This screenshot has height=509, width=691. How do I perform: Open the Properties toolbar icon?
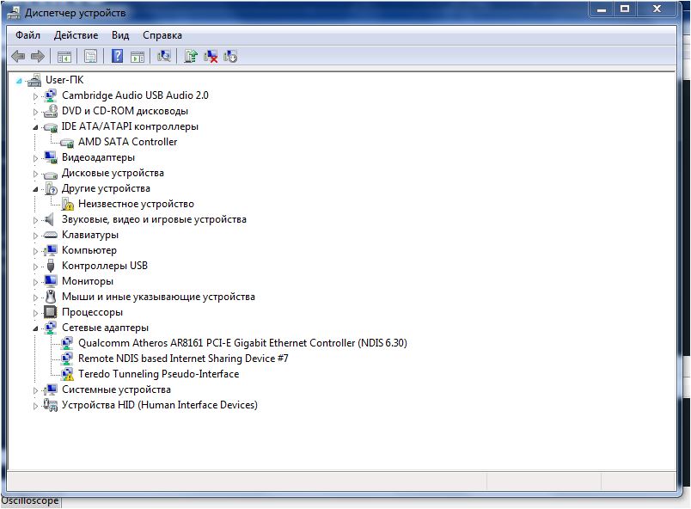pos(89,57)
